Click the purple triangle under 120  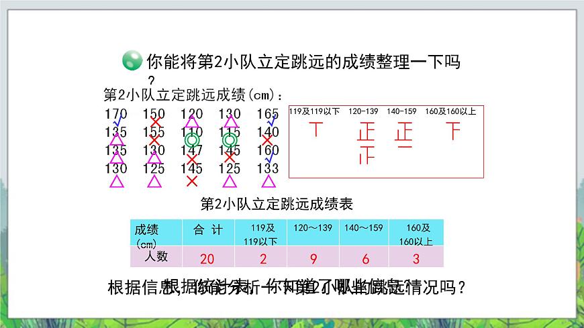click(192, 121)
